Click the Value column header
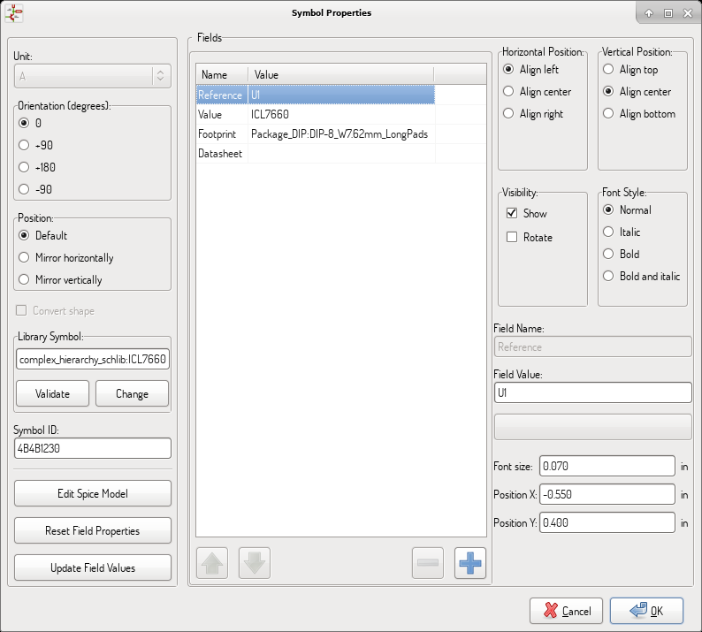 point(340,75)
